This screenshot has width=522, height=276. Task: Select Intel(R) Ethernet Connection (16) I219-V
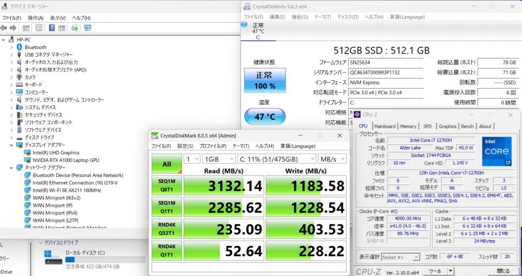coord(75,183)
